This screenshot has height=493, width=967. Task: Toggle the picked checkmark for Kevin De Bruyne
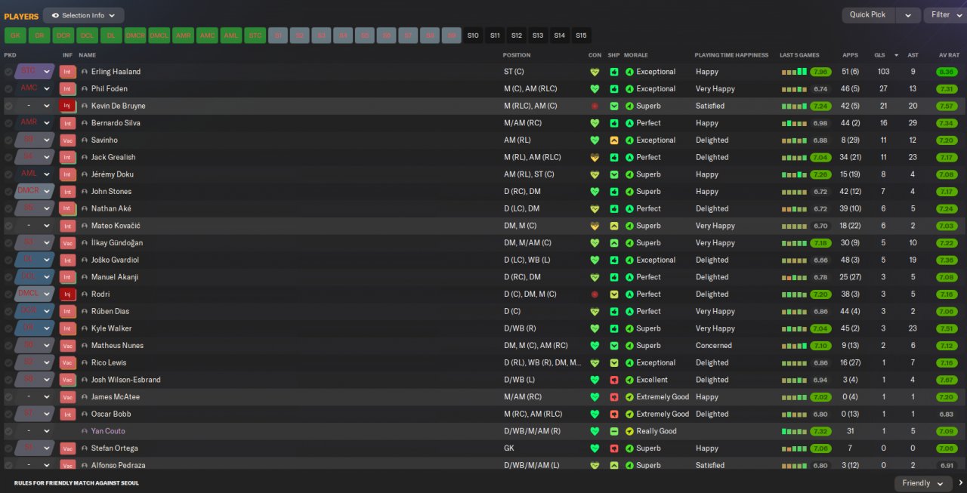click(8, 106)
